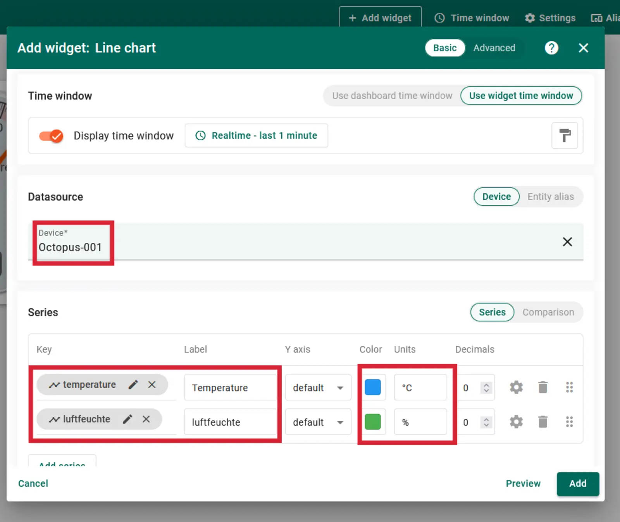Image resolution: width=620 pixels, height=522 pixels.
Task: Grab the drag handle of temperature series
Action: [x=569, y=387]
